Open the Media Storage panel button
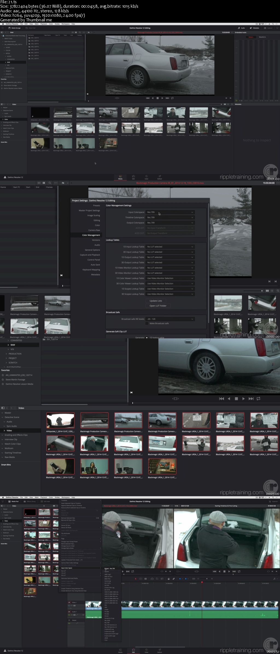 [x=14, y=28]
